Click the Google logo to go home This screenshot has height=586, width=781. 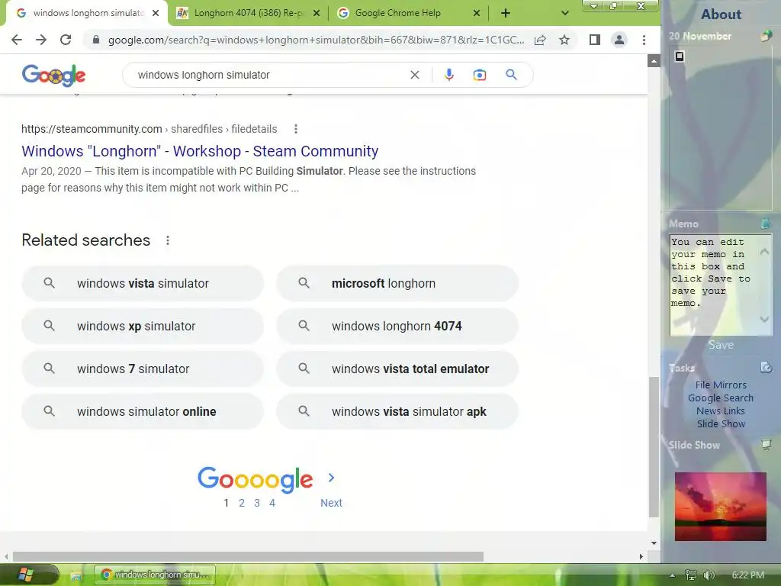point(54,76)
